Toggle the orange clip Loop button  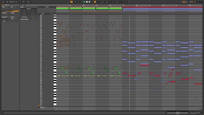click(11, 11)
